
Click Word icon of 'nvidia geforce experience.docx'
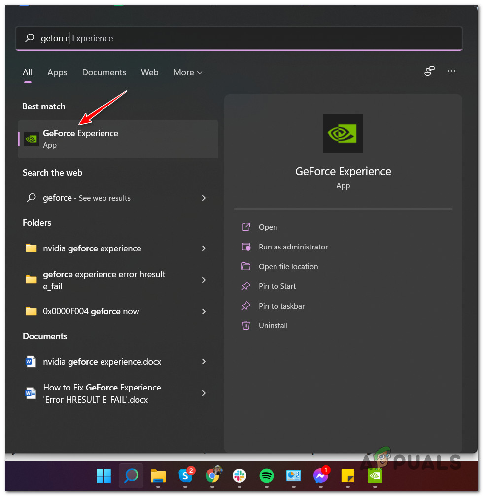[31, 361]
